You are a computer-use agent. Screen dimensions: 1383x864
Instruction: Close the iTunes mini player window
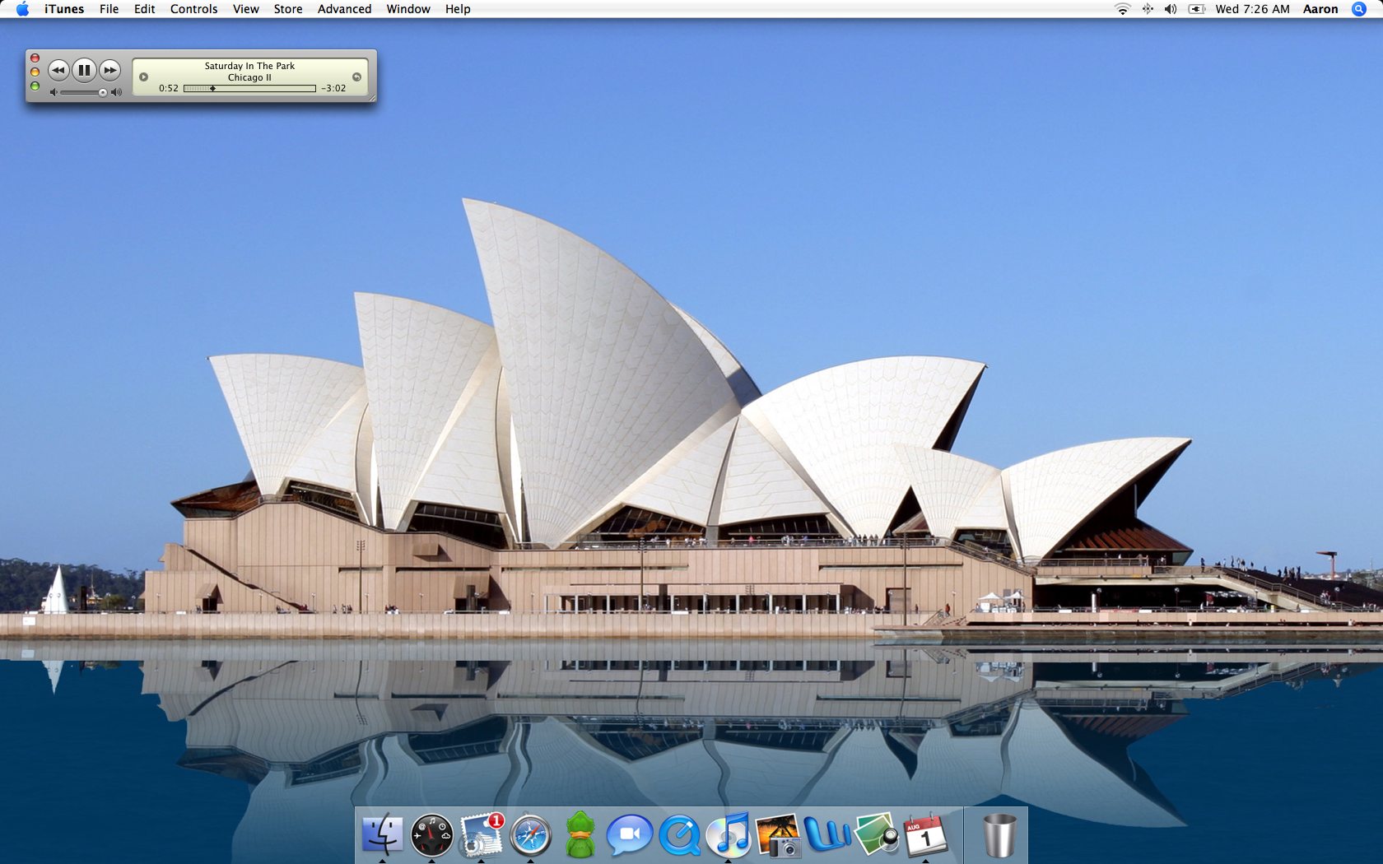(x=35, y=58)
